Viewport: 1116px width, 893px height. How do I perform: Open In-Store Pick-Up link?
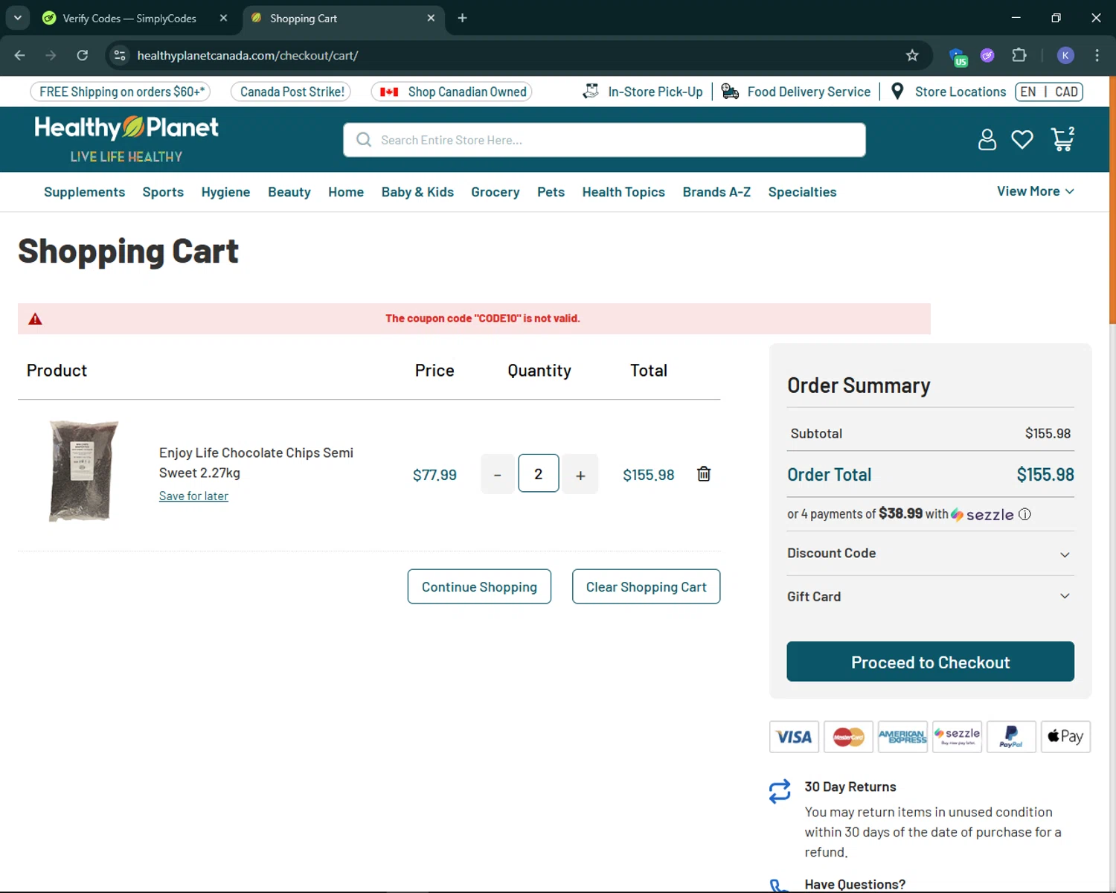[643, 92]
